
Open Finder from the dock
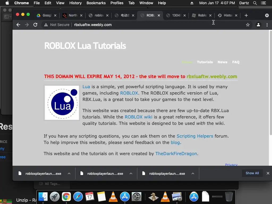pos(43,197)
